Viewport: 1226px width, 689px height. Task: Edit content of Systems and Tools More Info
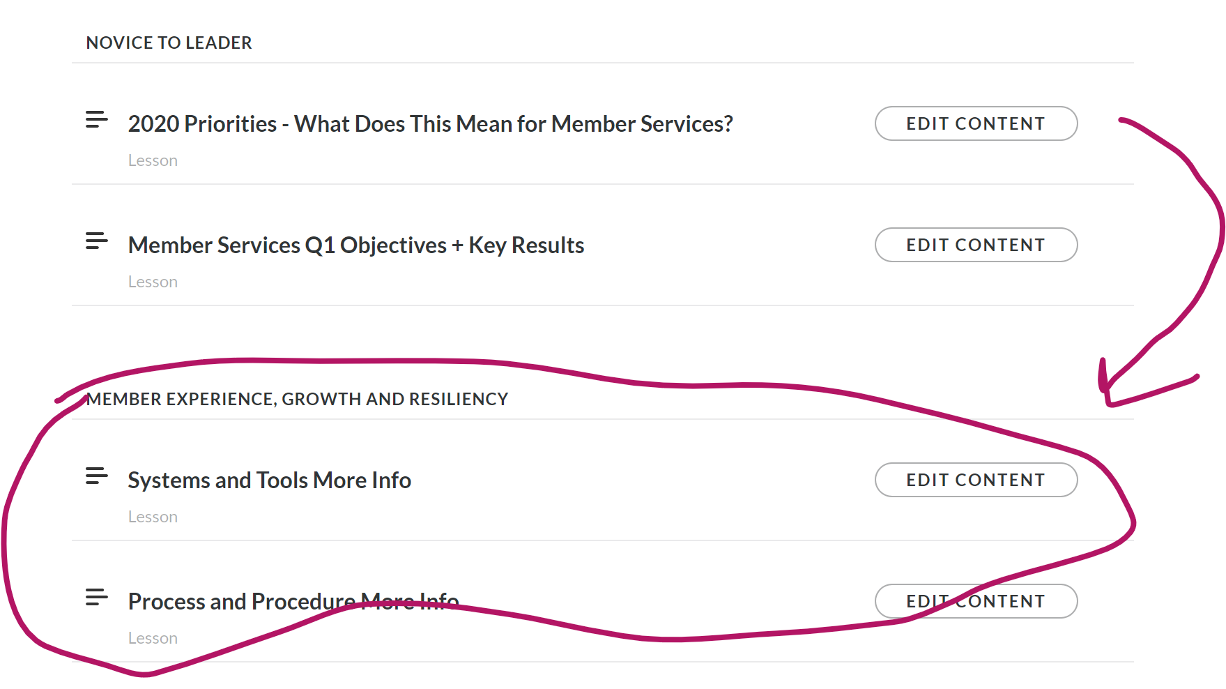[976, 480]
